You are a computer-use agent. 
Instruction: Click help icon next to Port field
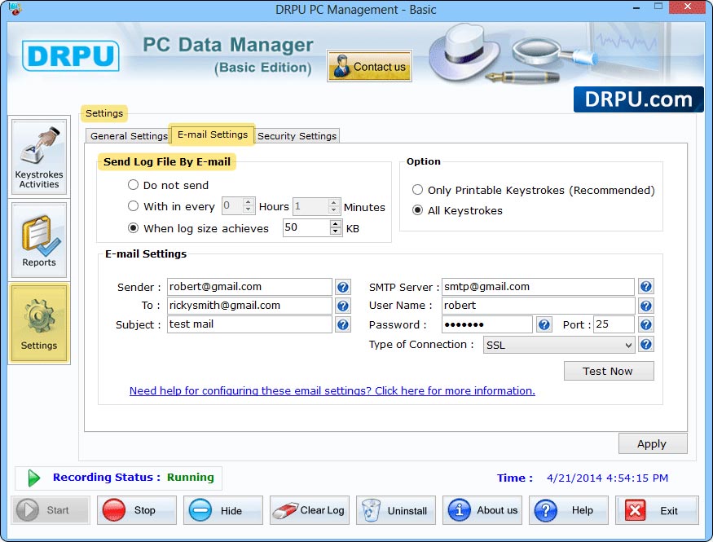point(645,324)
